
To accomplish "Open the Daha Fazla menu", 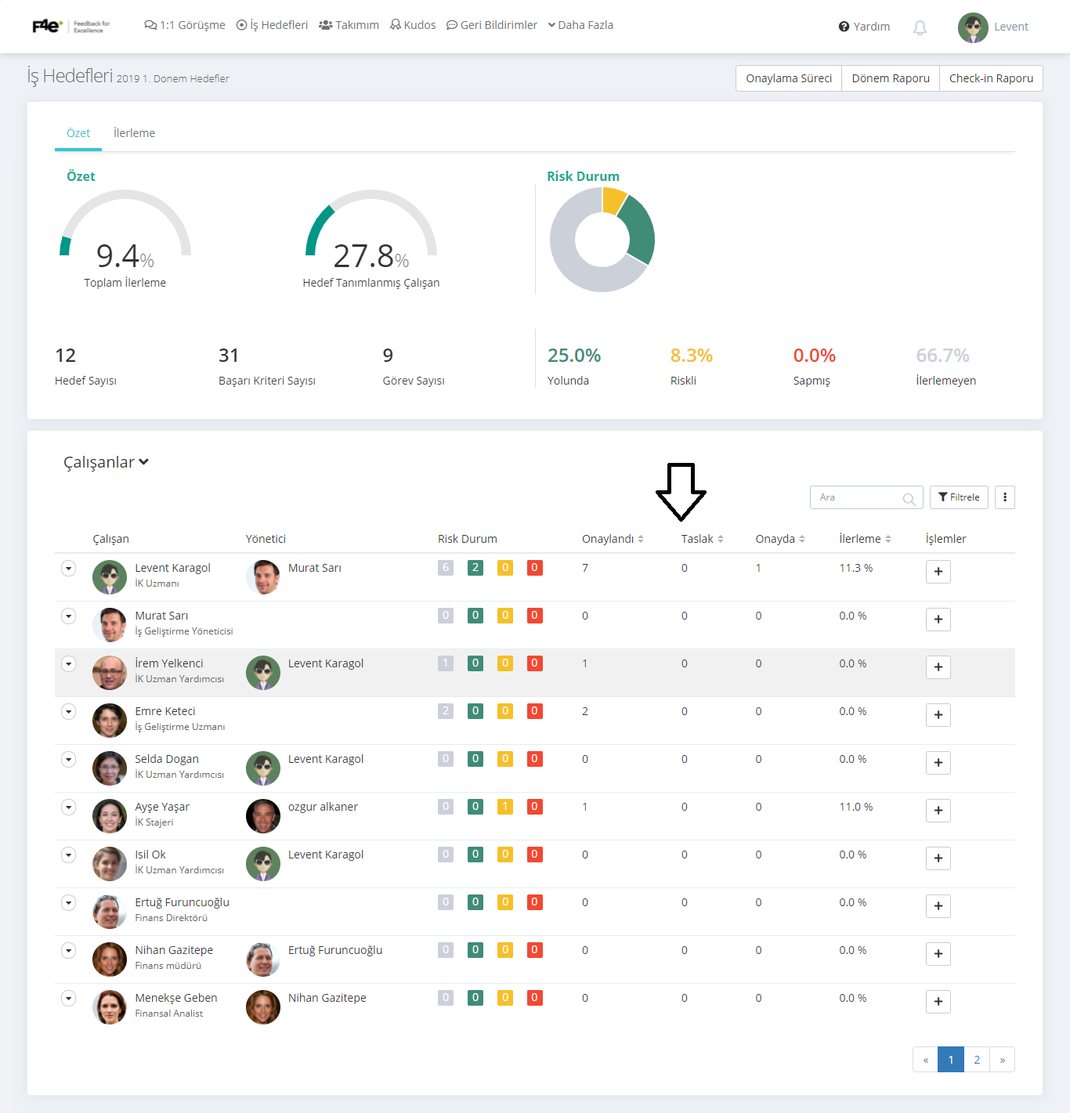I will 580,25.
